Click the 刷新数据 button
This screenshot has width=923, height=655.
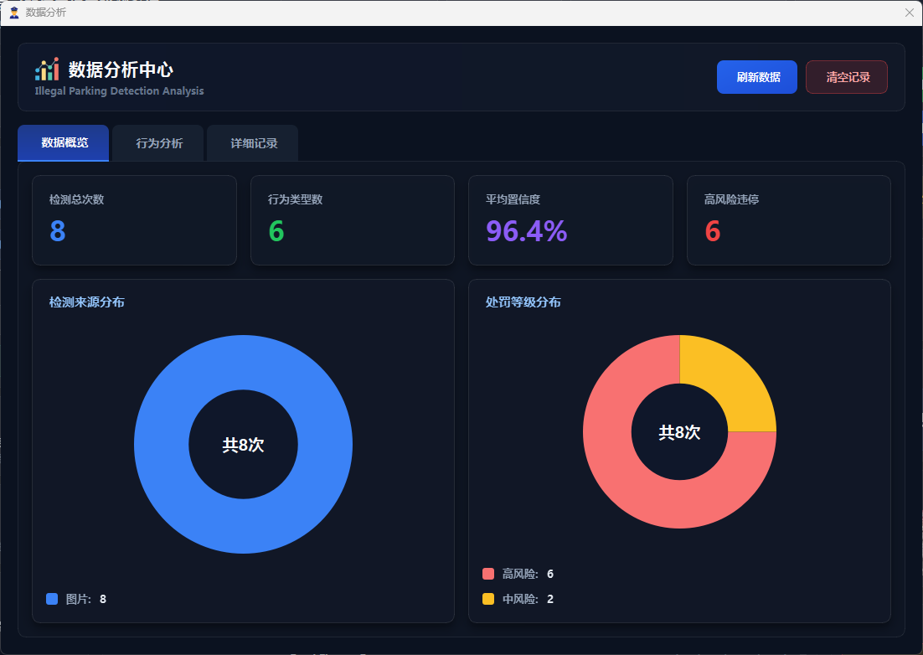tap(756, 77)
